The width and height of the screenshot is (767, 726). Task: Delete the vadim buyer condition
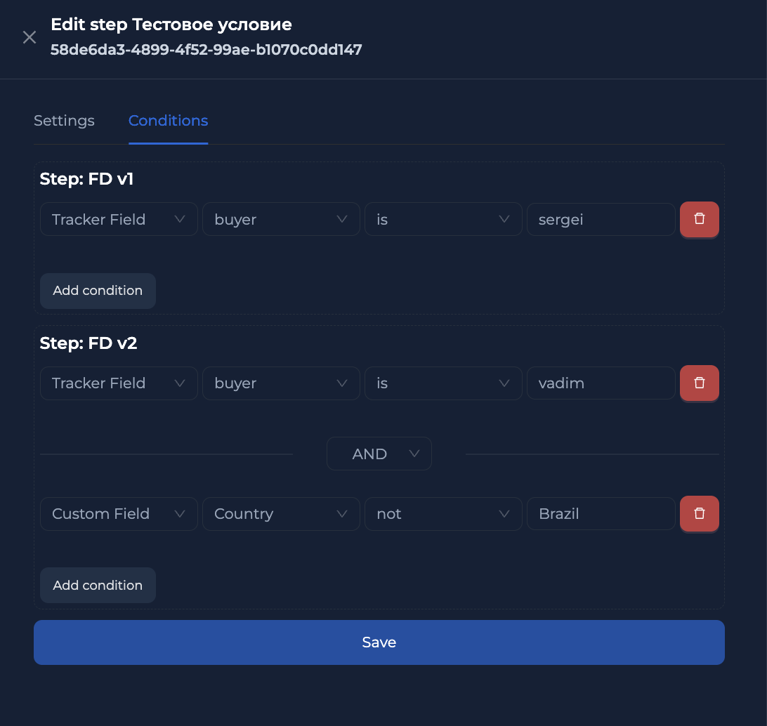click(x=699, y=383)
